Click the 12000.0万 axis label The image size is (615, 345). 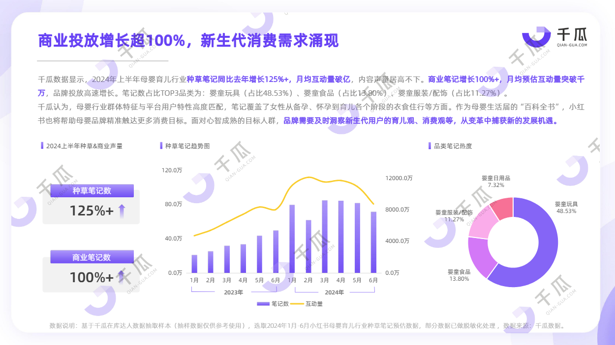click(x=399, y=178)
